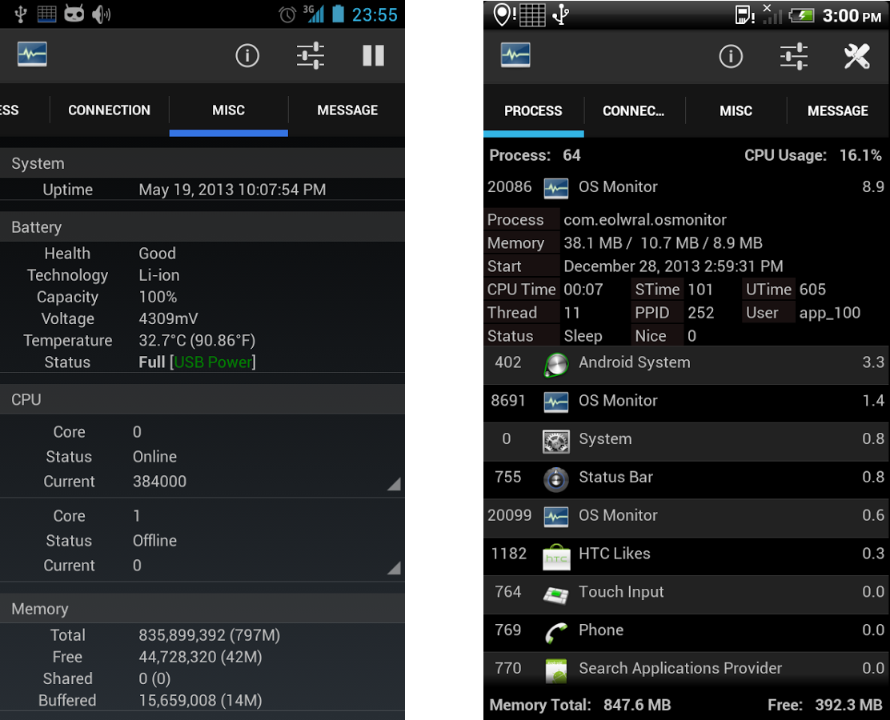The height and width of the screenshot is (720, 890).
Task: Select the MISC tab in the left phone
Action: [229, 110]
